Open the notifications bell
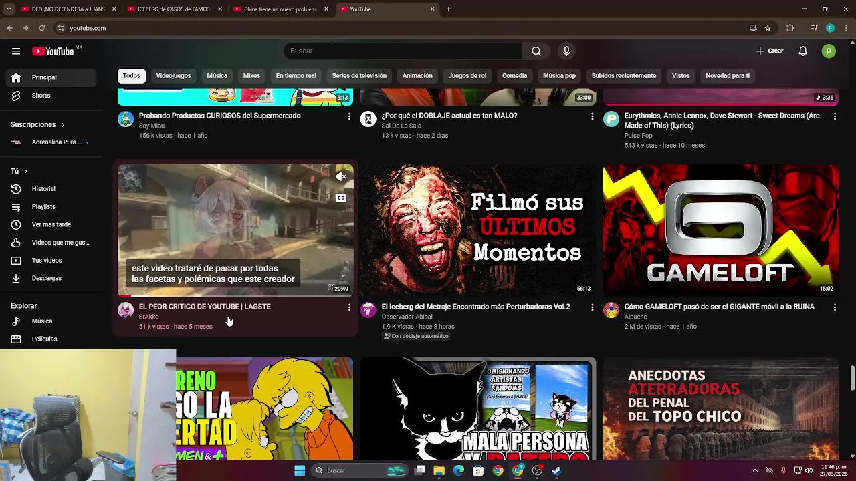856x481 pixels. click(803, 51)
